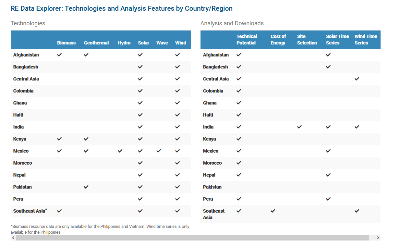Click the Geothermal column header
The height and width of the screenshot is (247, 401).
(x=96, y=43)
